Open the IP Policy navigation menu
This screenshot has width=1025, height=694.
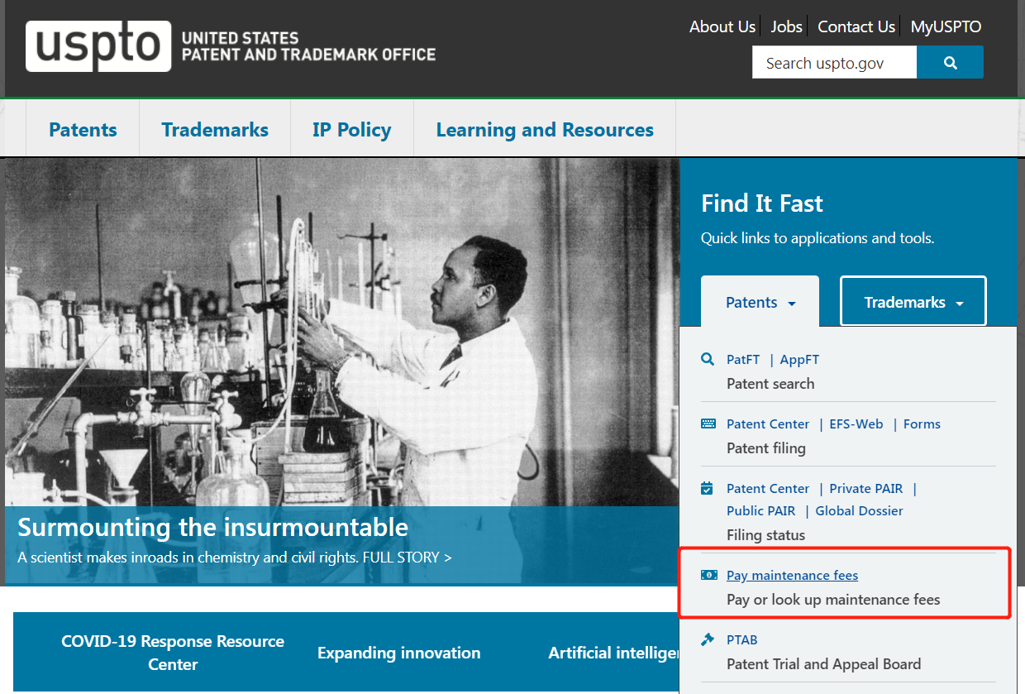351,130
